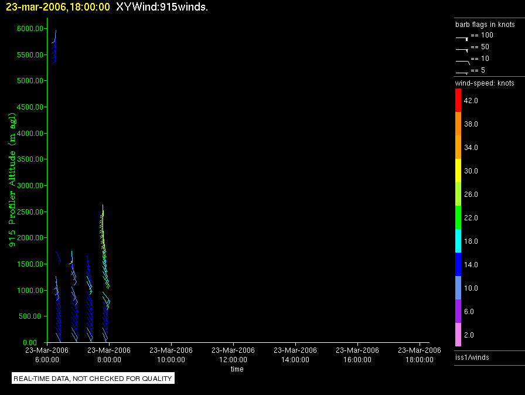The image size is (525, 395).
Task: Click the 6000.00 altitude tick label
Action: [x=30, y=29]
